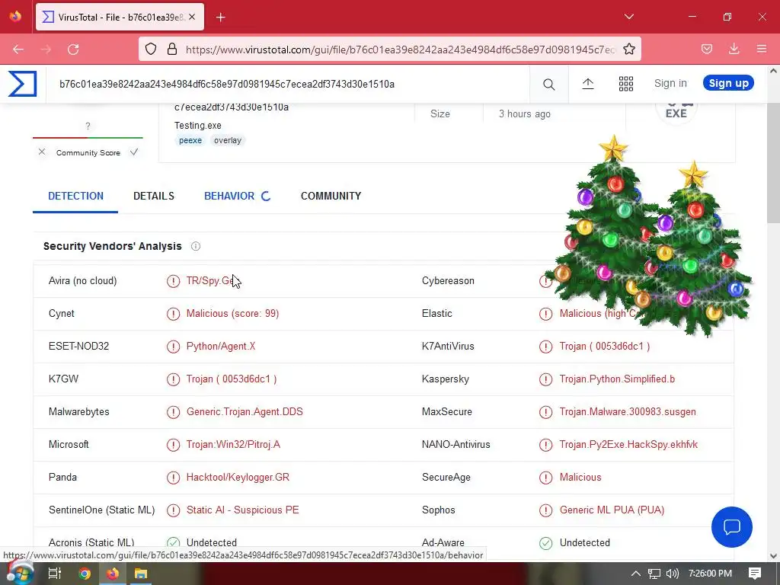The height and width of the screenshot is (585, 780).
Task: Open File Explorer from the taskbar
Action: [141, 574]
